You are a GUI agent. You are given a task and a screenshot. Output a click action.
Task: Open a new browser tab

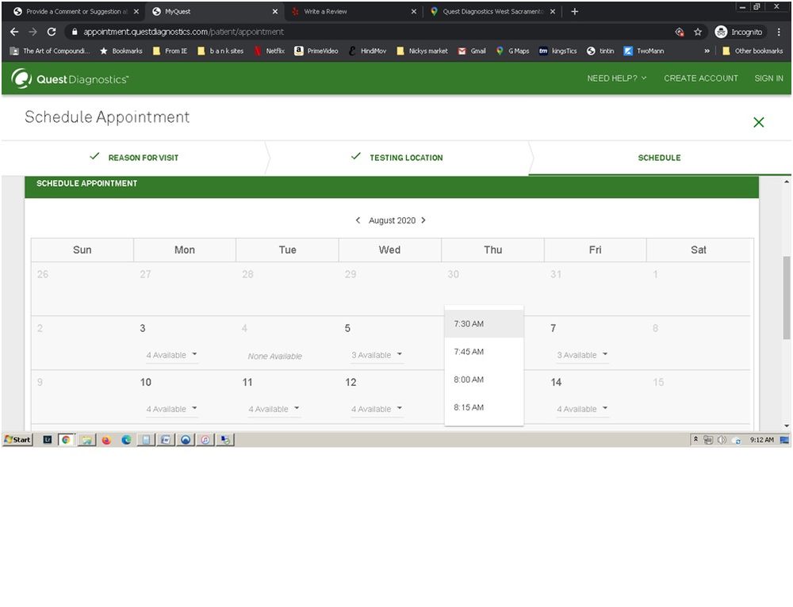point(575,12)
